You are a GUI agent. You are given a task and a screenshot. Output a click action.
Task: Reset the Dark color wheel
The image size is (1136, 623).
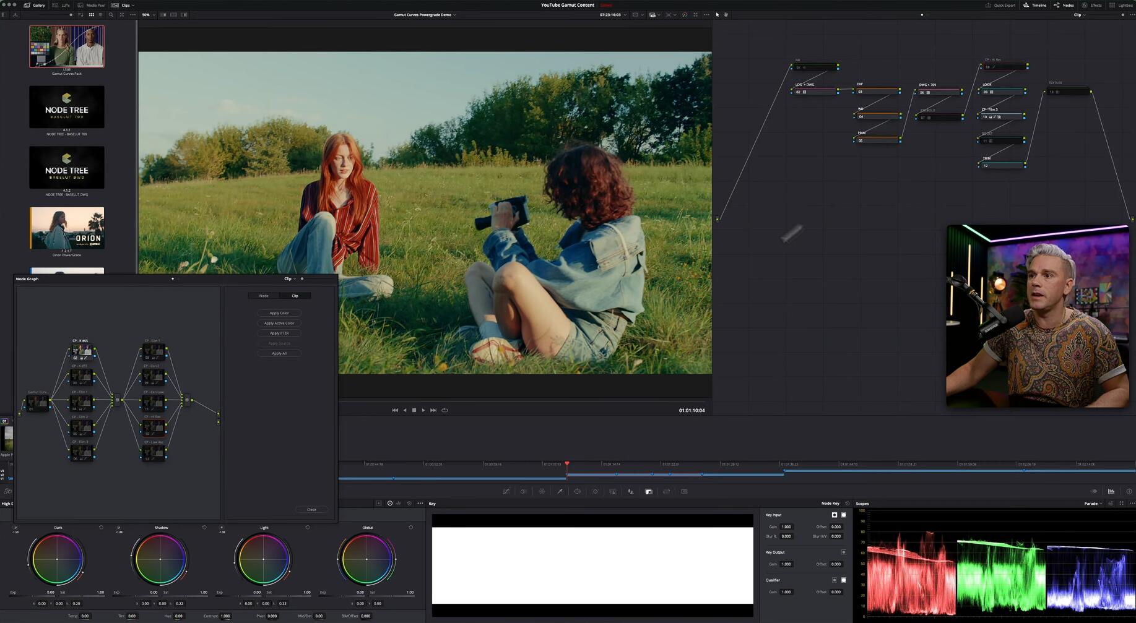click(101, 528)
